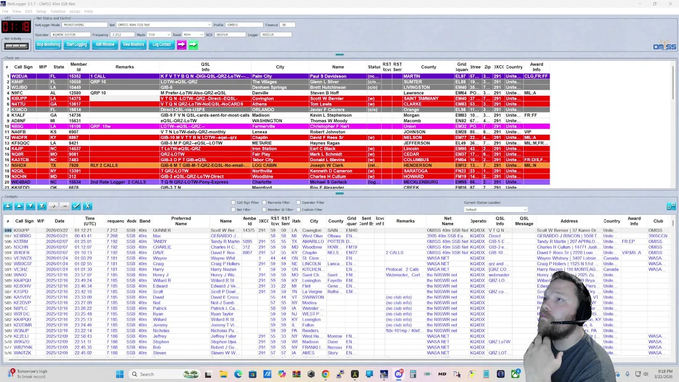The width and height of the screenshot is (679, 382).
Task: Open the Edit menu
Action: (x=28, y=11)
